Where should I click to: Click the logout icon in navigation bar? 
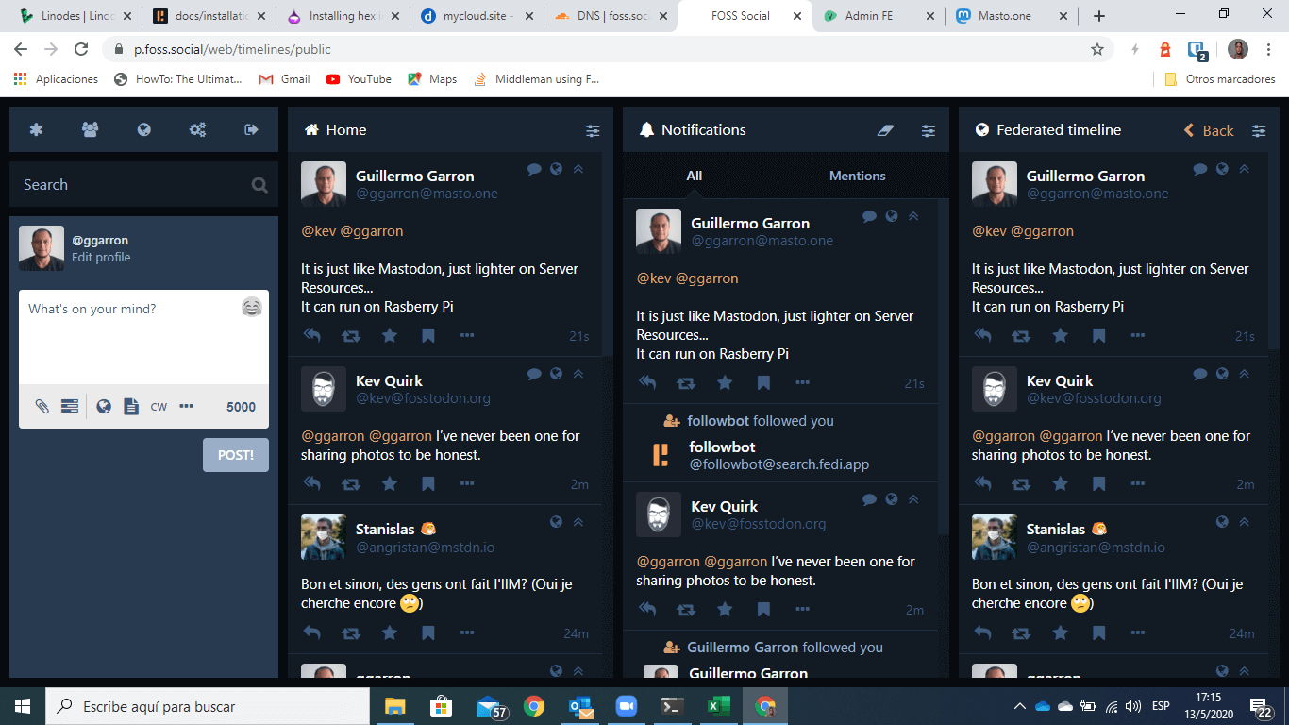coord(251,130)
